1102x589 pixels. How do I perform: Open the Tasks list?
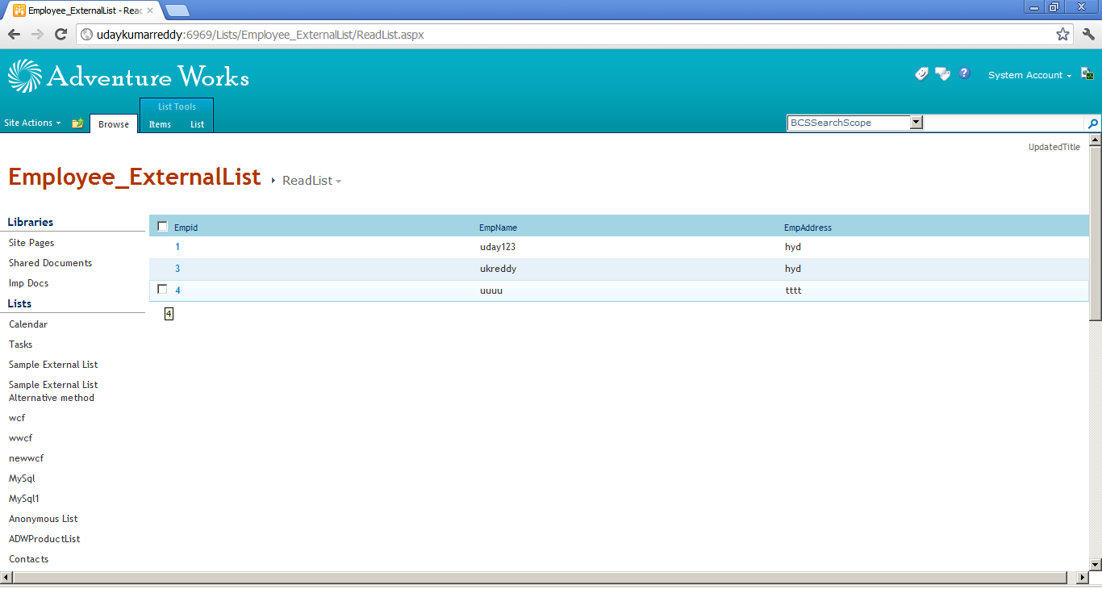coord(21,345)
